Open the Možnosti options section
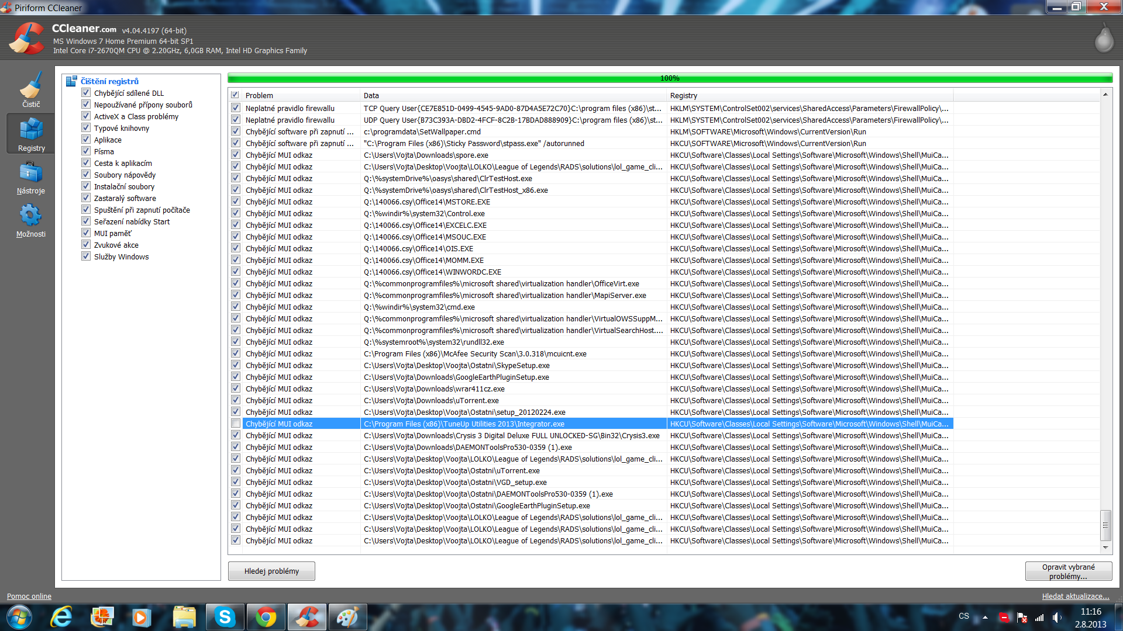The height and width of the screenshot is (631, 1123). 31,221
